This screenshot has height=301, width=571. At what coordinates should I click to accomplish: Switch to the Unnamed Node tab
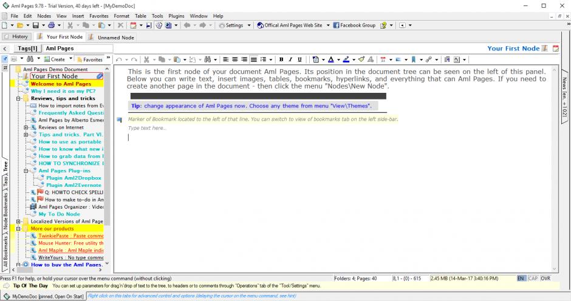point(111,37)
